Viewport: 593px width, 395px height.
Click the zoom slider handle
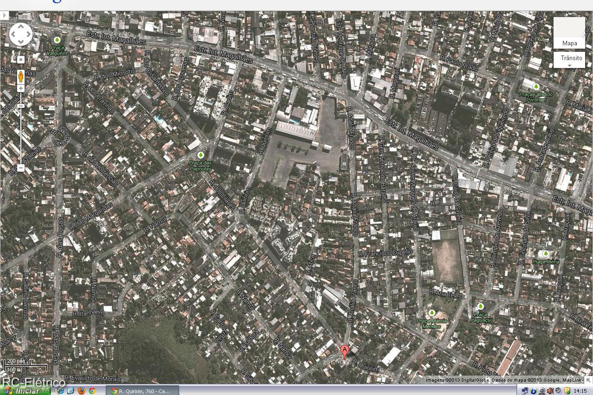(21, 106)
